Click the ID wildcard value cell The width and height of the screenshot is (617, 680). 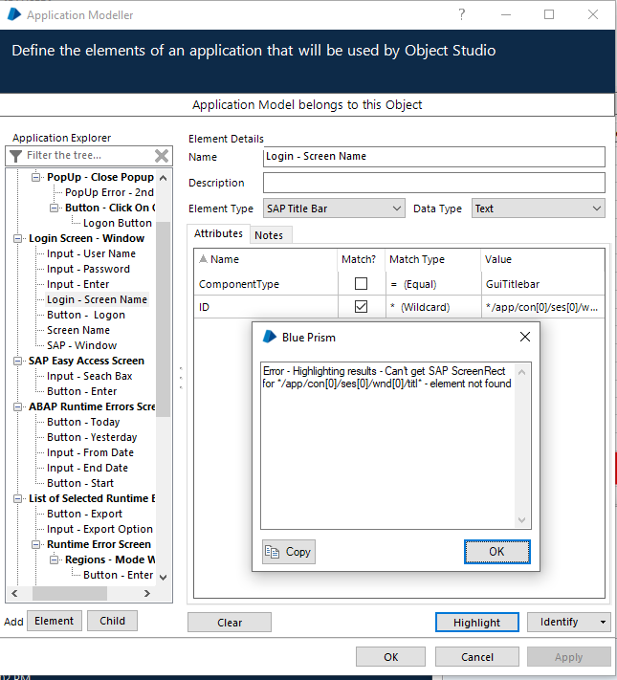tap(542, 307)
